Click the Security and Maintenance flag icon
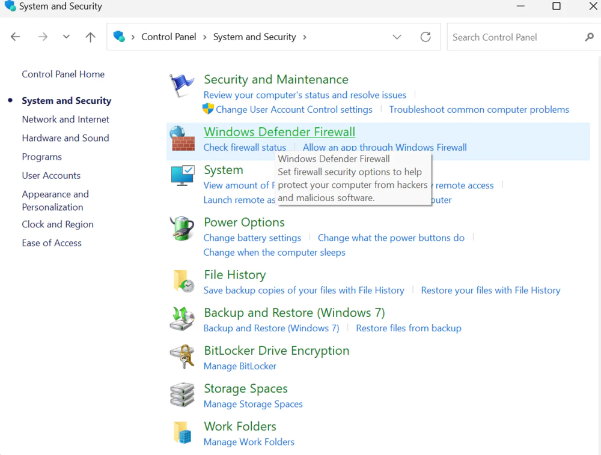This screenshot has width=601, height=455. 182,85
